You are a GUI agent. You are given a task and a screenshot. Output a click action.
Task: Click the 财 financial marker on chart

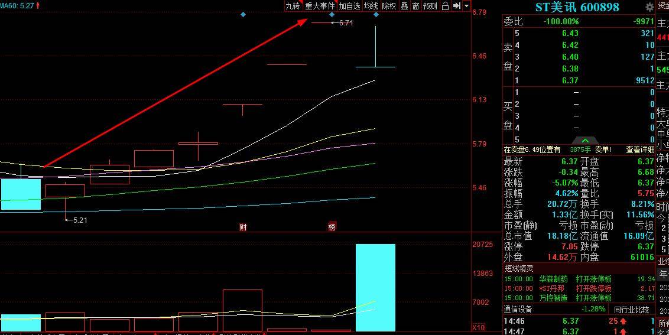tap(242, 227)
